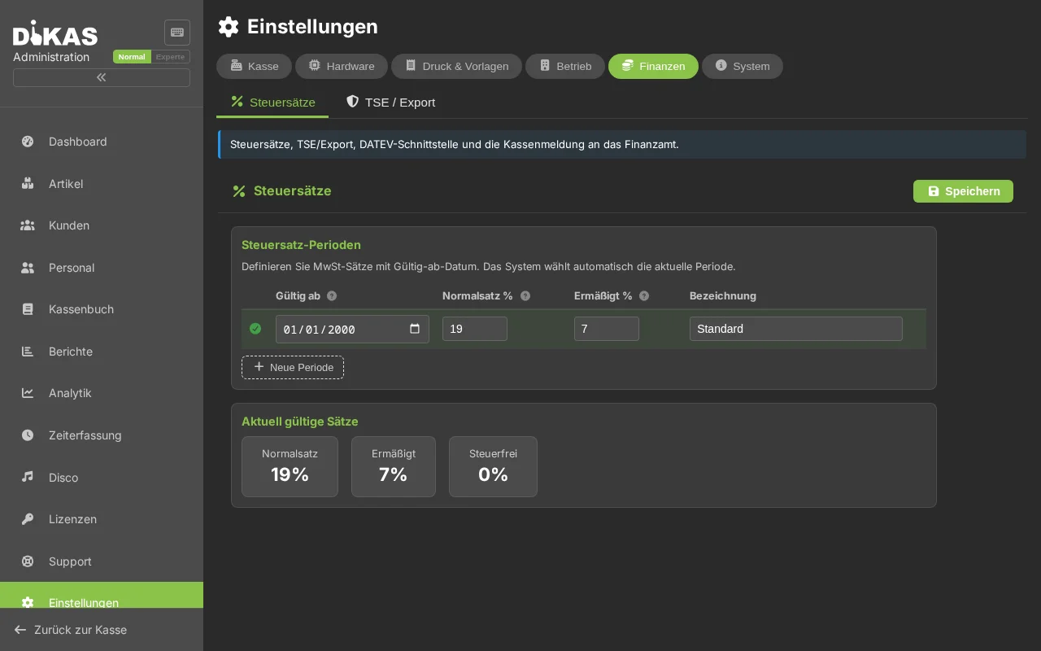Click help icon next to Gültig ab

click(x=332, y=296)
